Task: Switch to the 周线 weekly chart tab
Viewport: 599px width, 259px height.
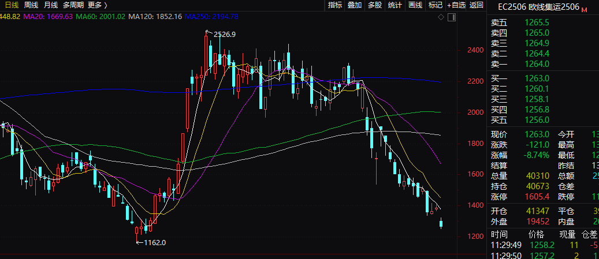Action: tap(31, 5)
